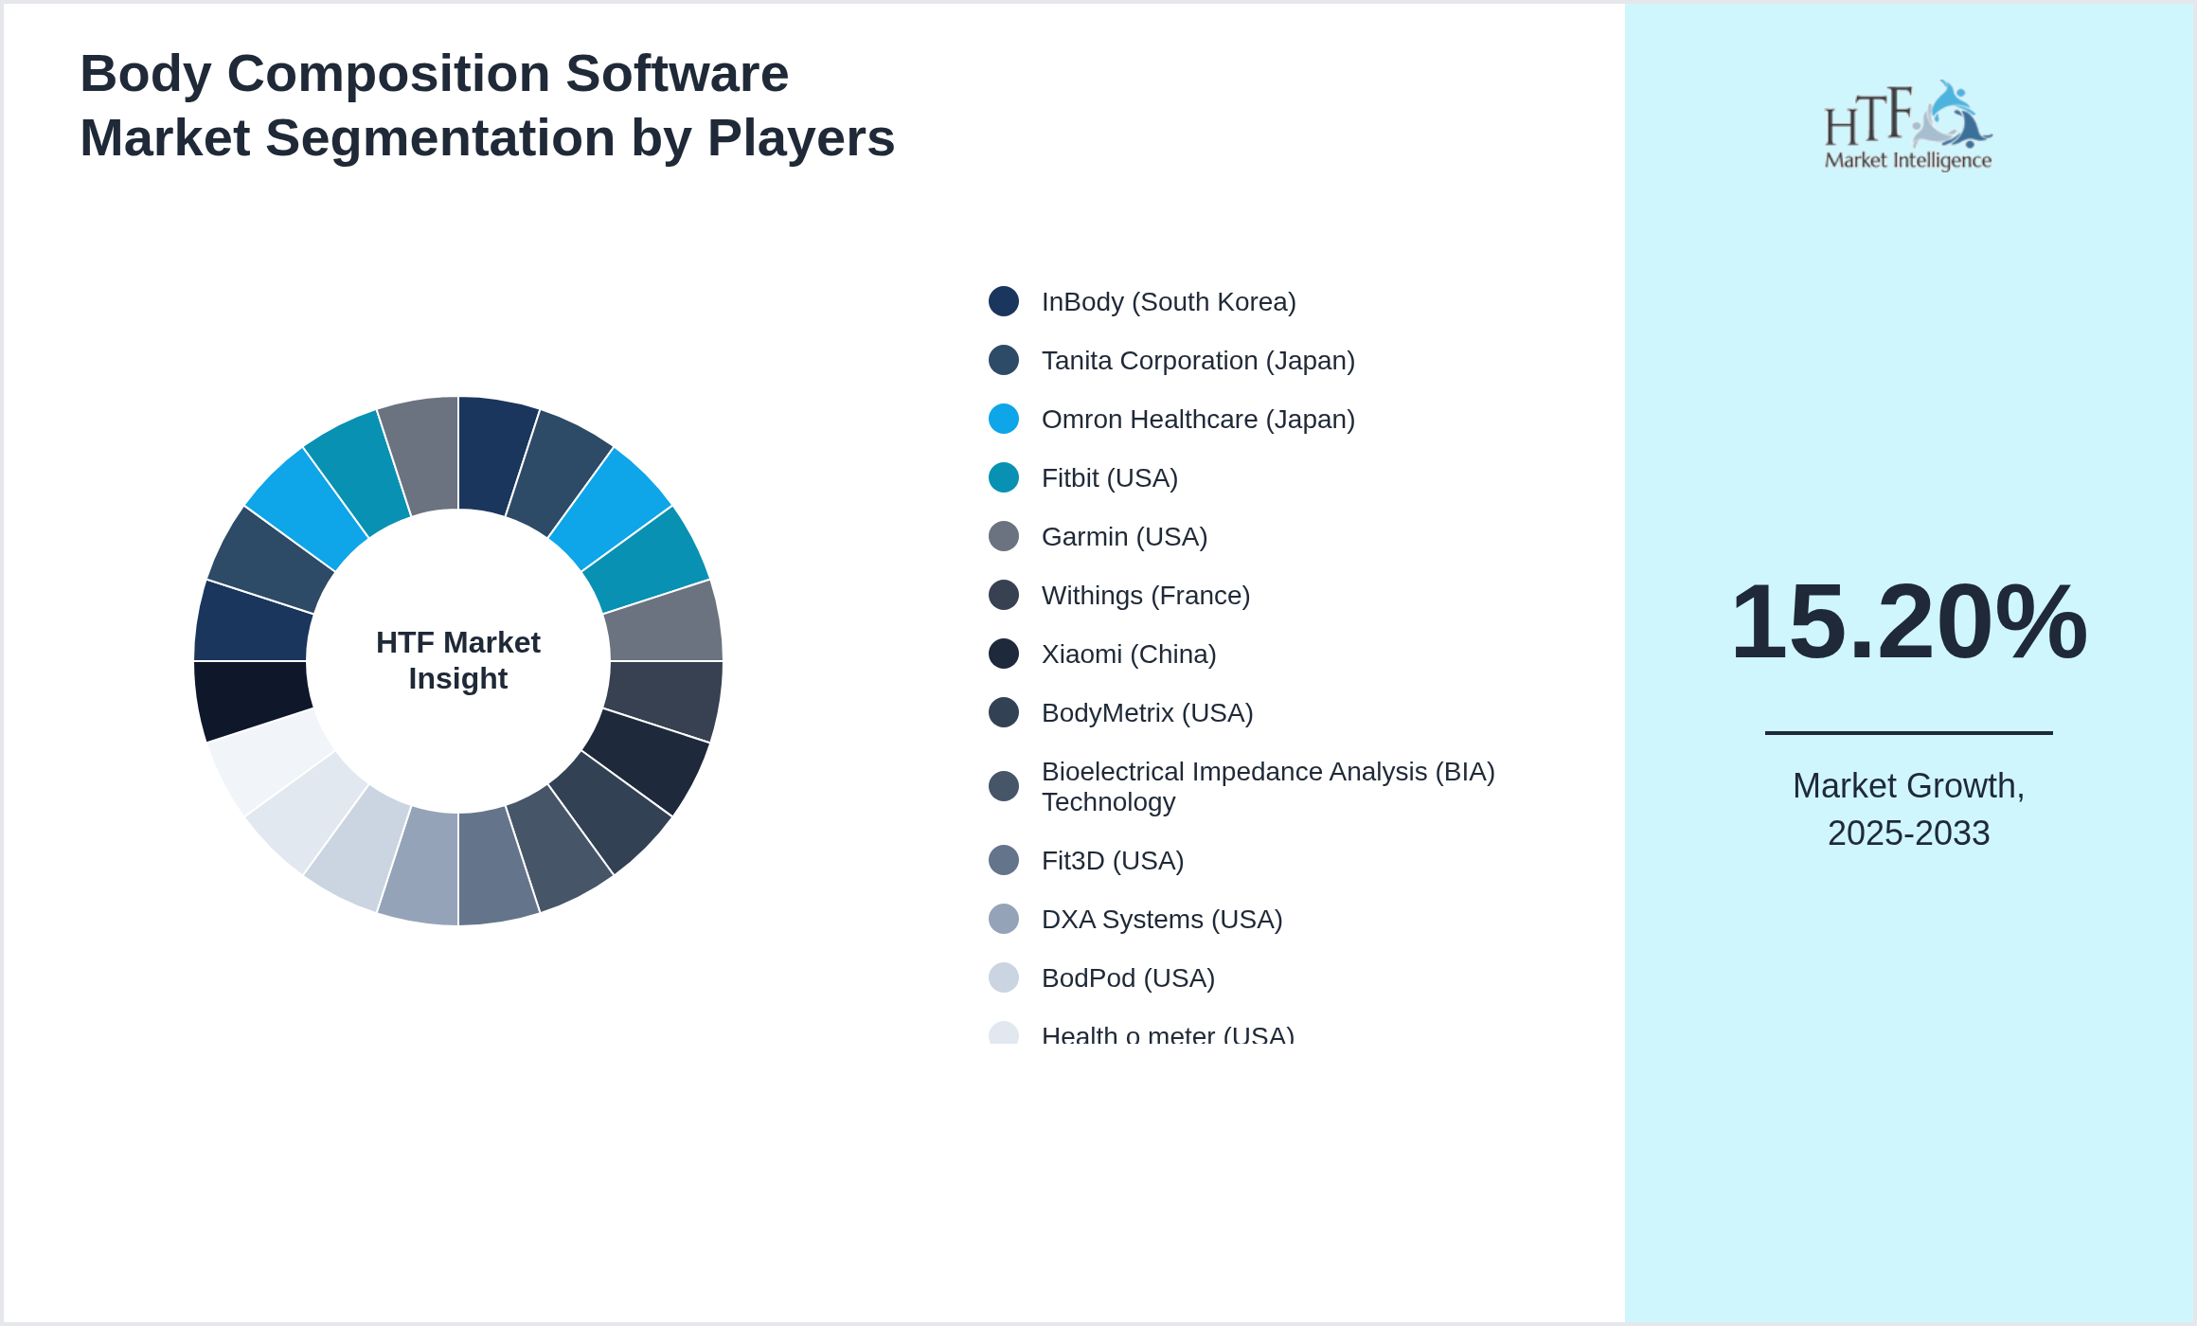2197x1326 pixels.
Task: Select the Fit3D (USA) legend label
Action: [1113, 860]
